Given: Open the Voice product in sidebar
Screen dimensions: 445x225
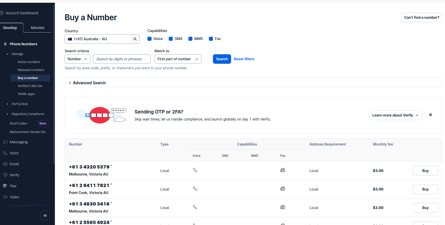Looking at the screenshot, I should pyautogui.click(x=14, y=153).
